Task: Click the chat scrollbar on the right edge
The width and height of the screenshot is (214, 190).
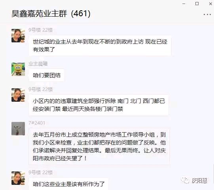Action: point(213,175)
